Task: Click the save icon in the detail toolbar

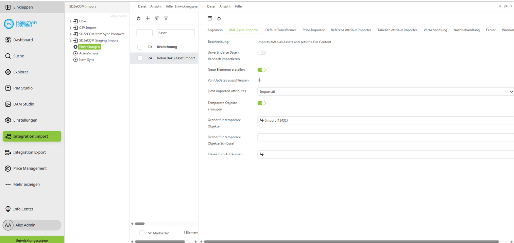Action: coord(210,18)
